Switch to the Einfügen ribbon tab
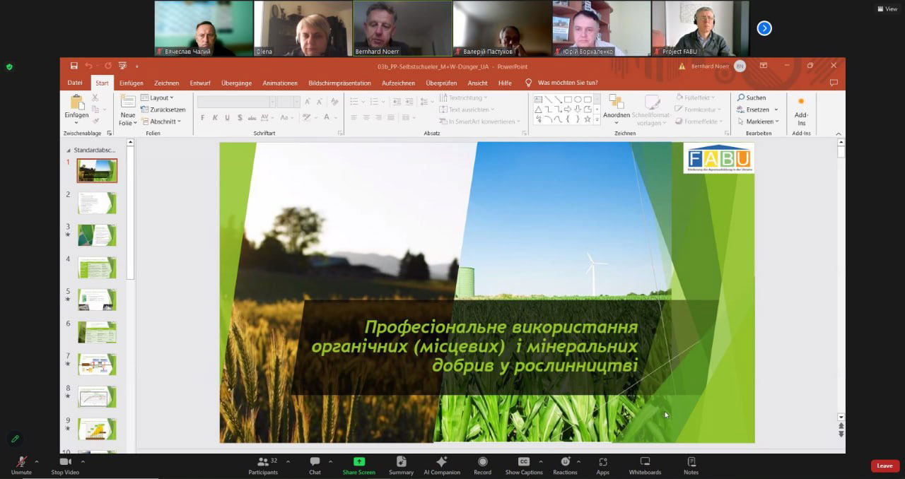Image resolution: width=905 pixels, height=479 pixels. [x=132, y=83]
